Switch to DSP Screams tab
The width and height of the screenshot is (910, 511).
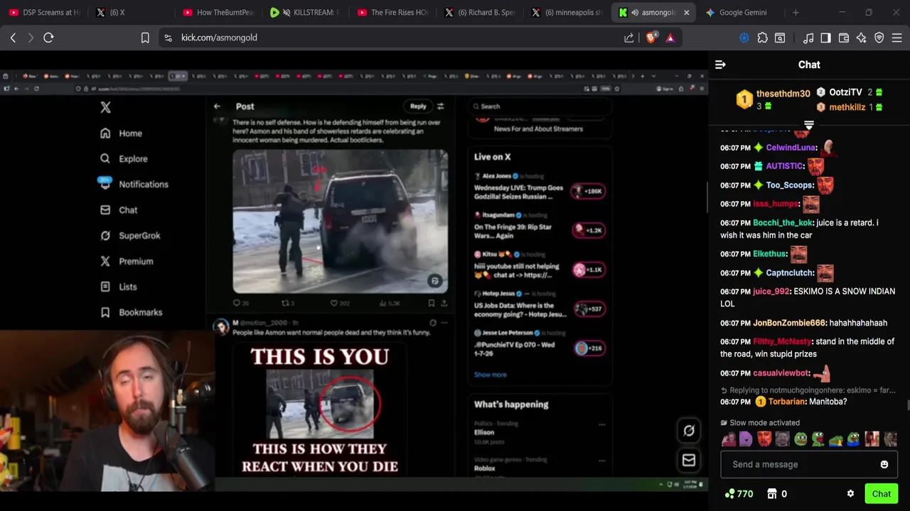44,12
